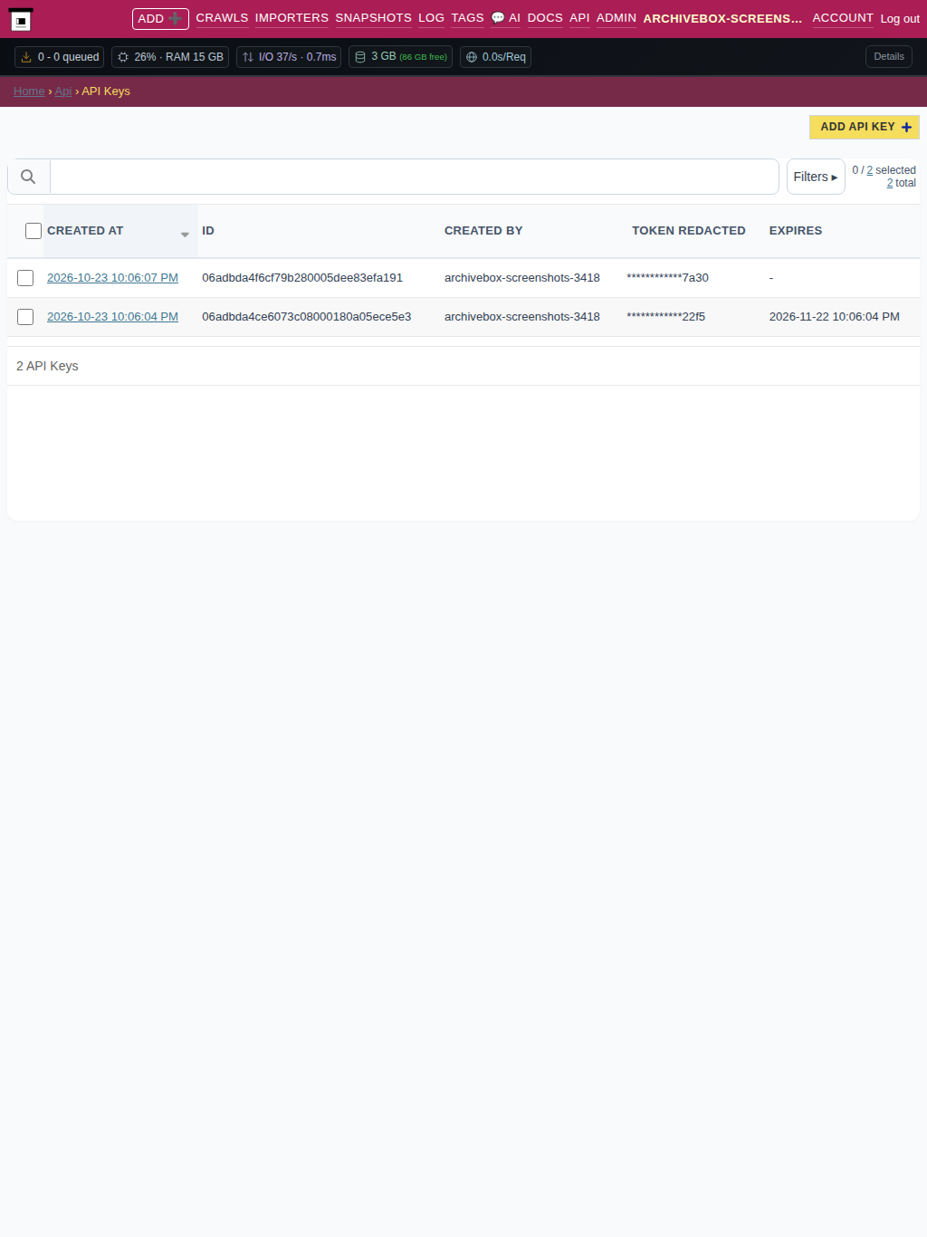Expand the Filters panel
The height and width of the screenshot is (1237, 927).
(816, 177)
